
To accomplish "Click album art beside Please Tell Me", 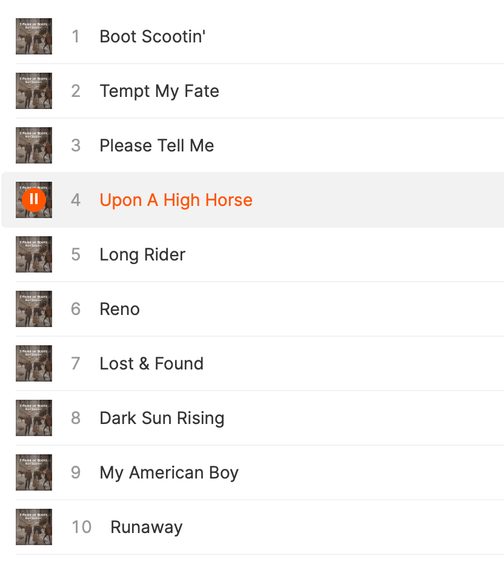I will (x=34, y=145).
